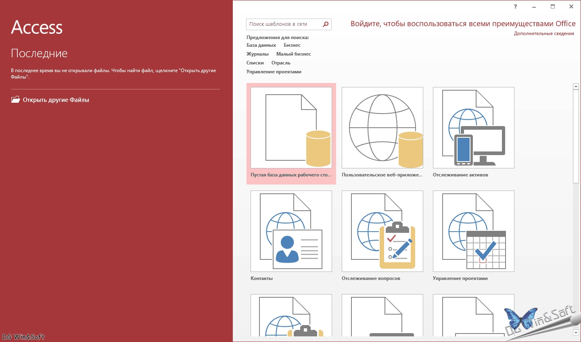Click the template list scroll down arrow
The height and width of the screenshot is (342, 581).
[x=576, y=333]
